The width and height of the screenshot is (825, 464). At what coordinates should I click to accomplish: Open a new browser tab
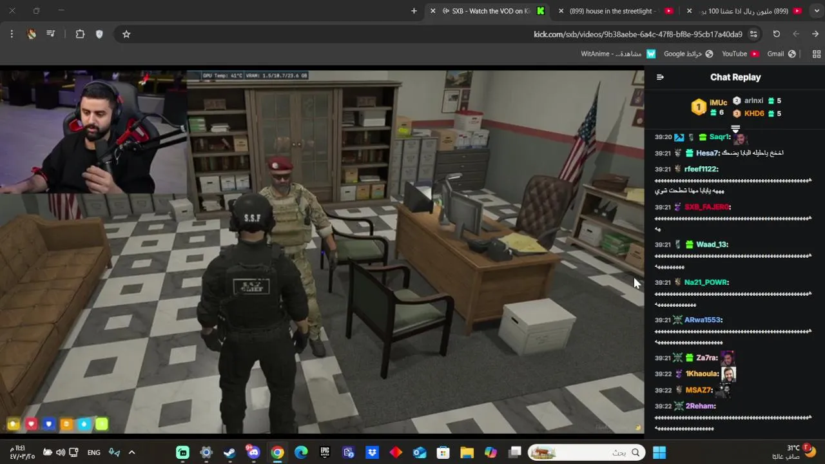pos(414,11)
